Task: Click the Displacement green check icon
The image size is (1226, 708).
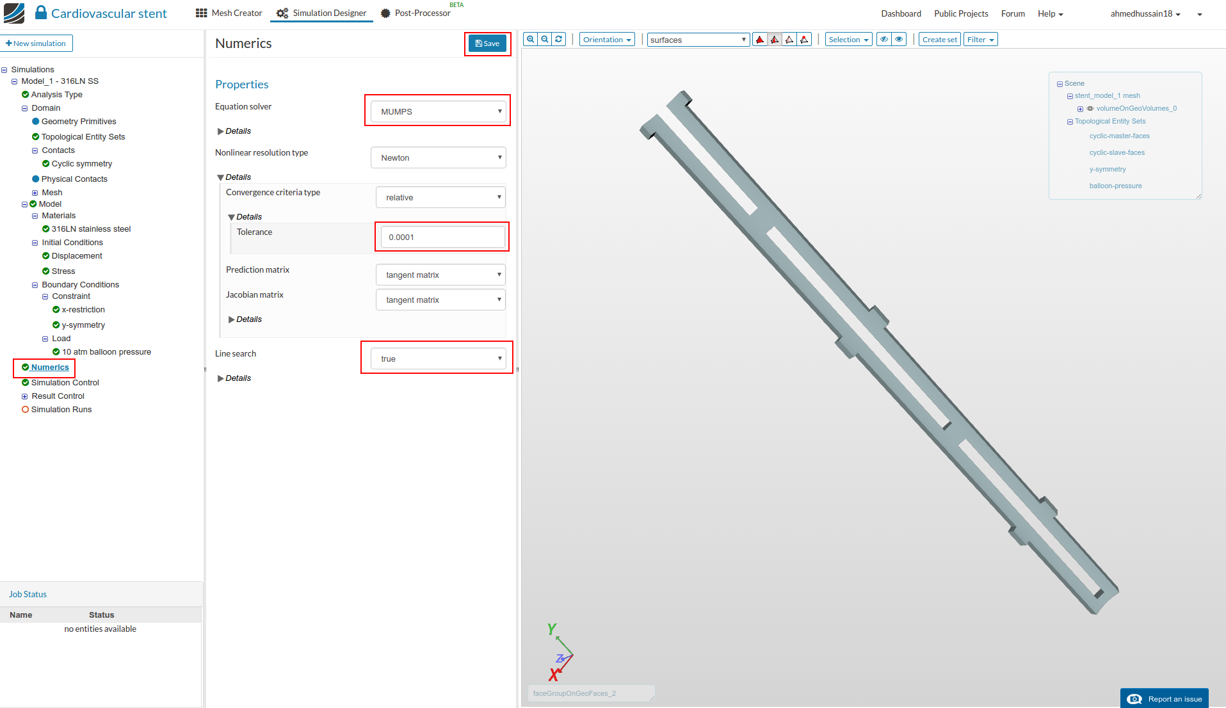Action: (x=46, y=256)
